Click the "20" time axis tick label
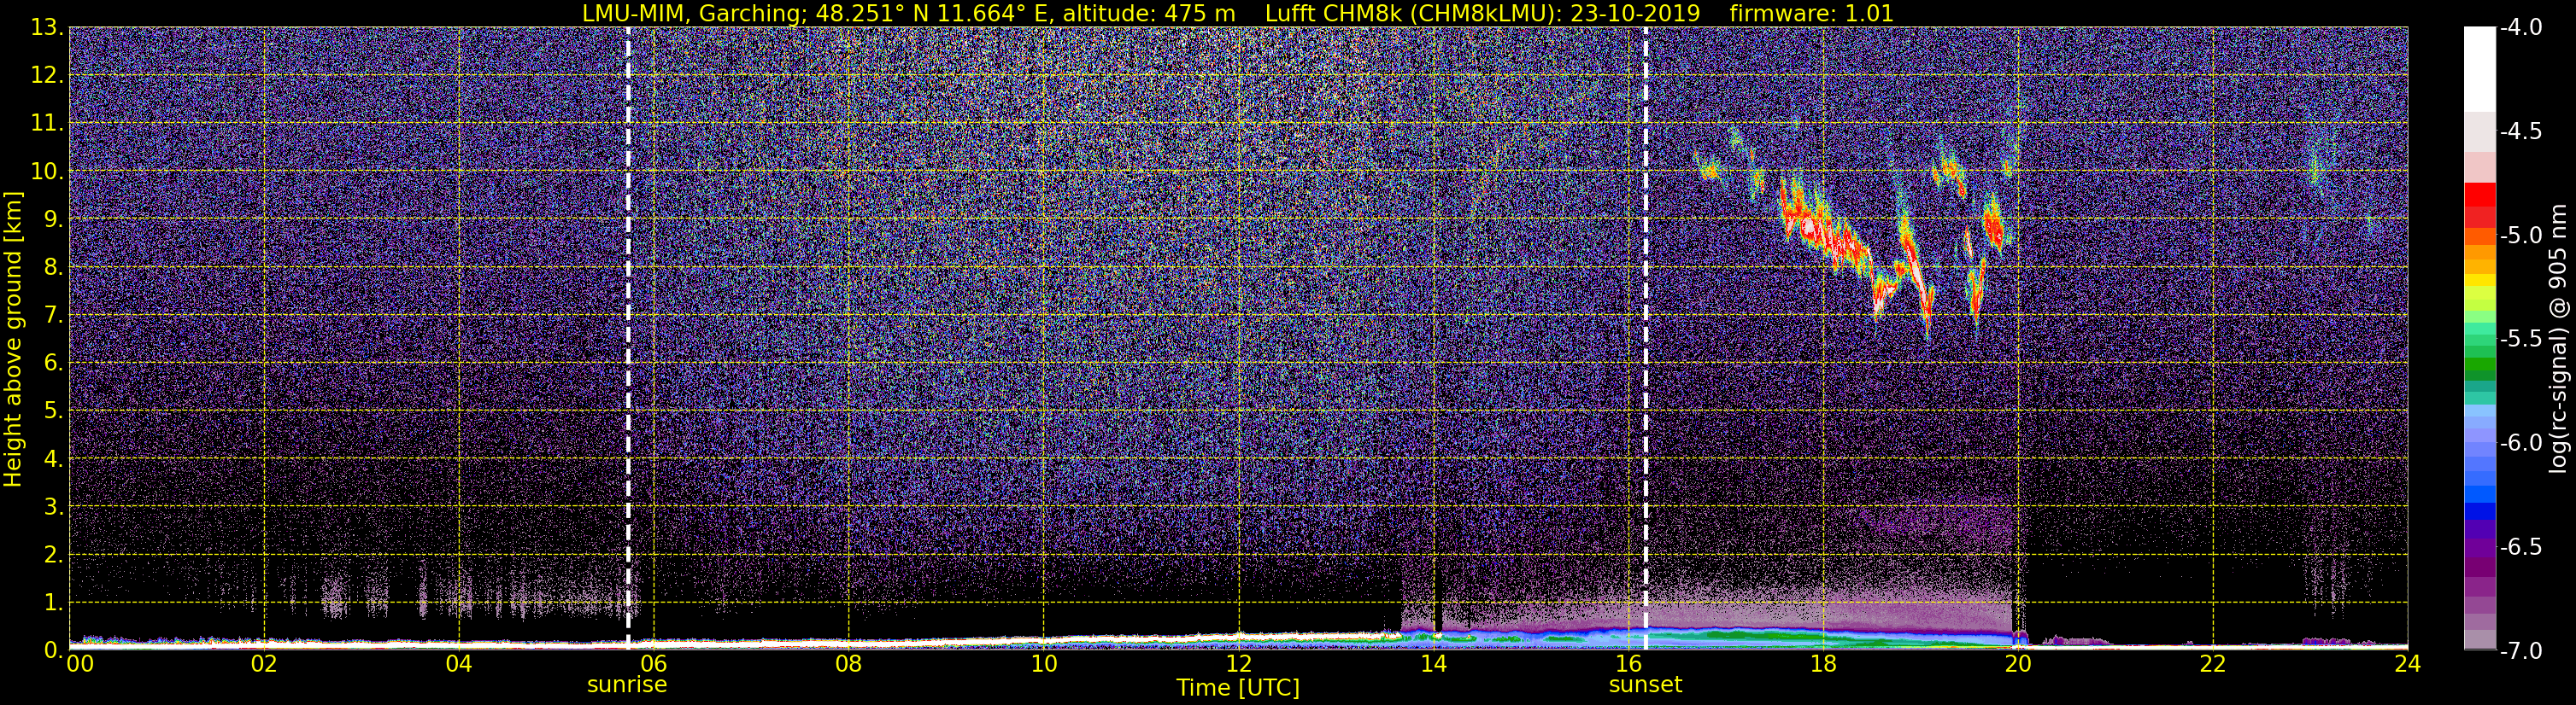This screenshot has width=2576, height=705. 2019,664
